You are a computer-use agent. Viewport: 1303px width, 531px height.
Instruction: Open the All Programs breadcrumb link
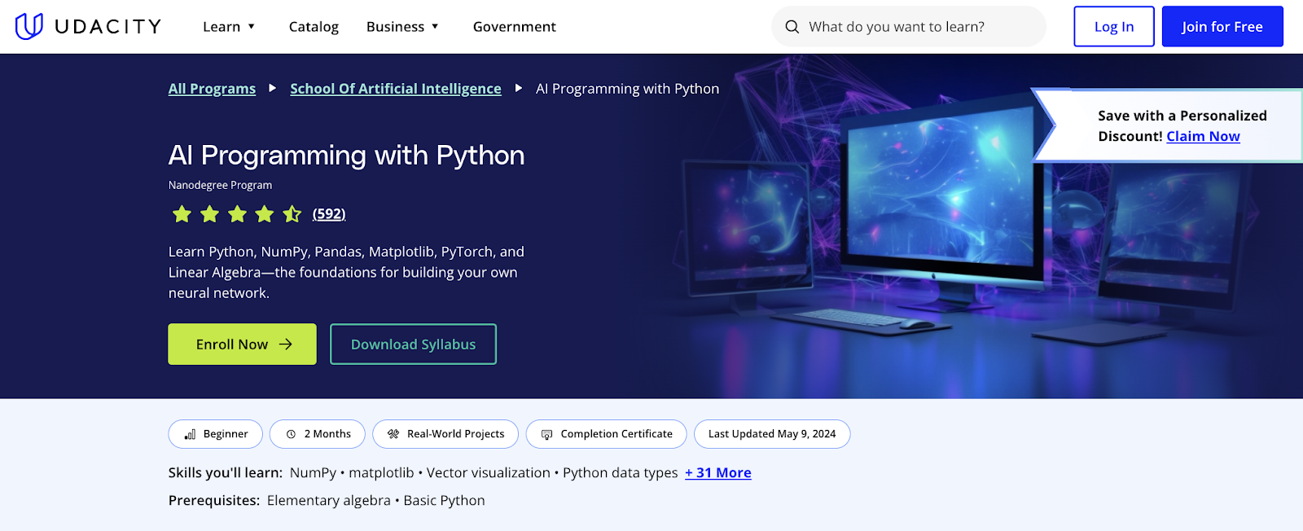(x=212, y=89)
